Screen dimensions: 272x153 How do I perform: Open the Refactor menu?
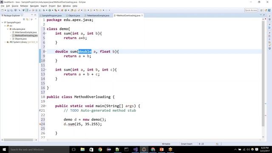point(24,6)
